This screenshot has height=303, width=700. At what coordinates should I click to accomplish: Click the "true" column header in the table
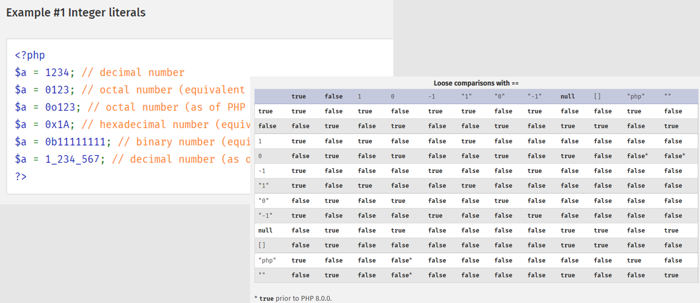pos(299,96)
